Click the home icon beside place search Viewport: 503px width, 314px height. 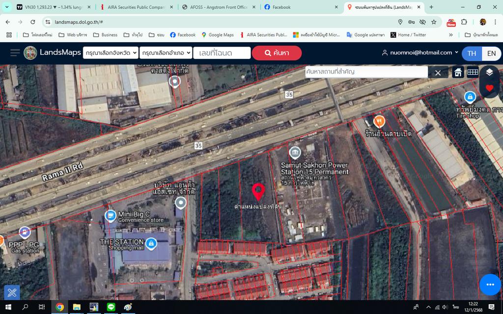[x=458, y=73]
